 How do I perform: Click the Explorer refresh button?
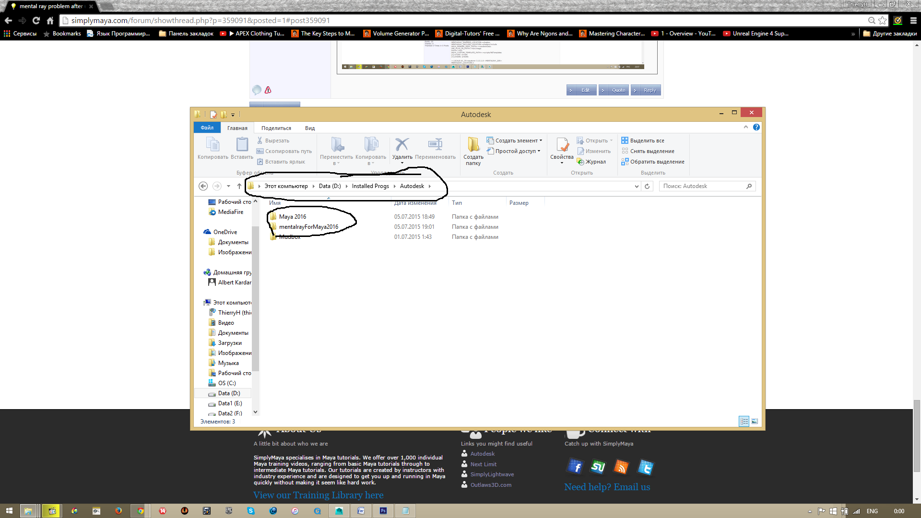point(647,186)
